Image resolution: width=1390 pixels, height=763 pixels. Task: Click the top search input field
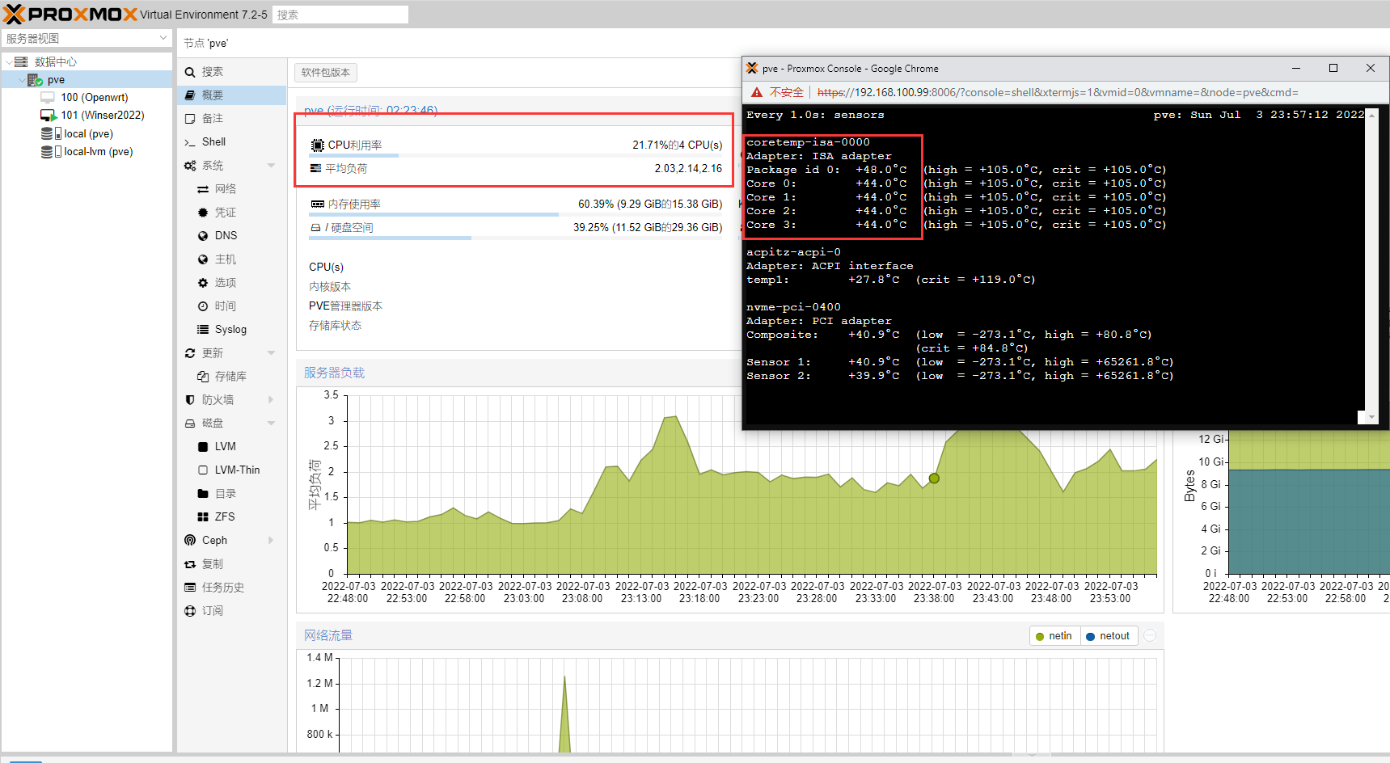[x=340, y=15]
